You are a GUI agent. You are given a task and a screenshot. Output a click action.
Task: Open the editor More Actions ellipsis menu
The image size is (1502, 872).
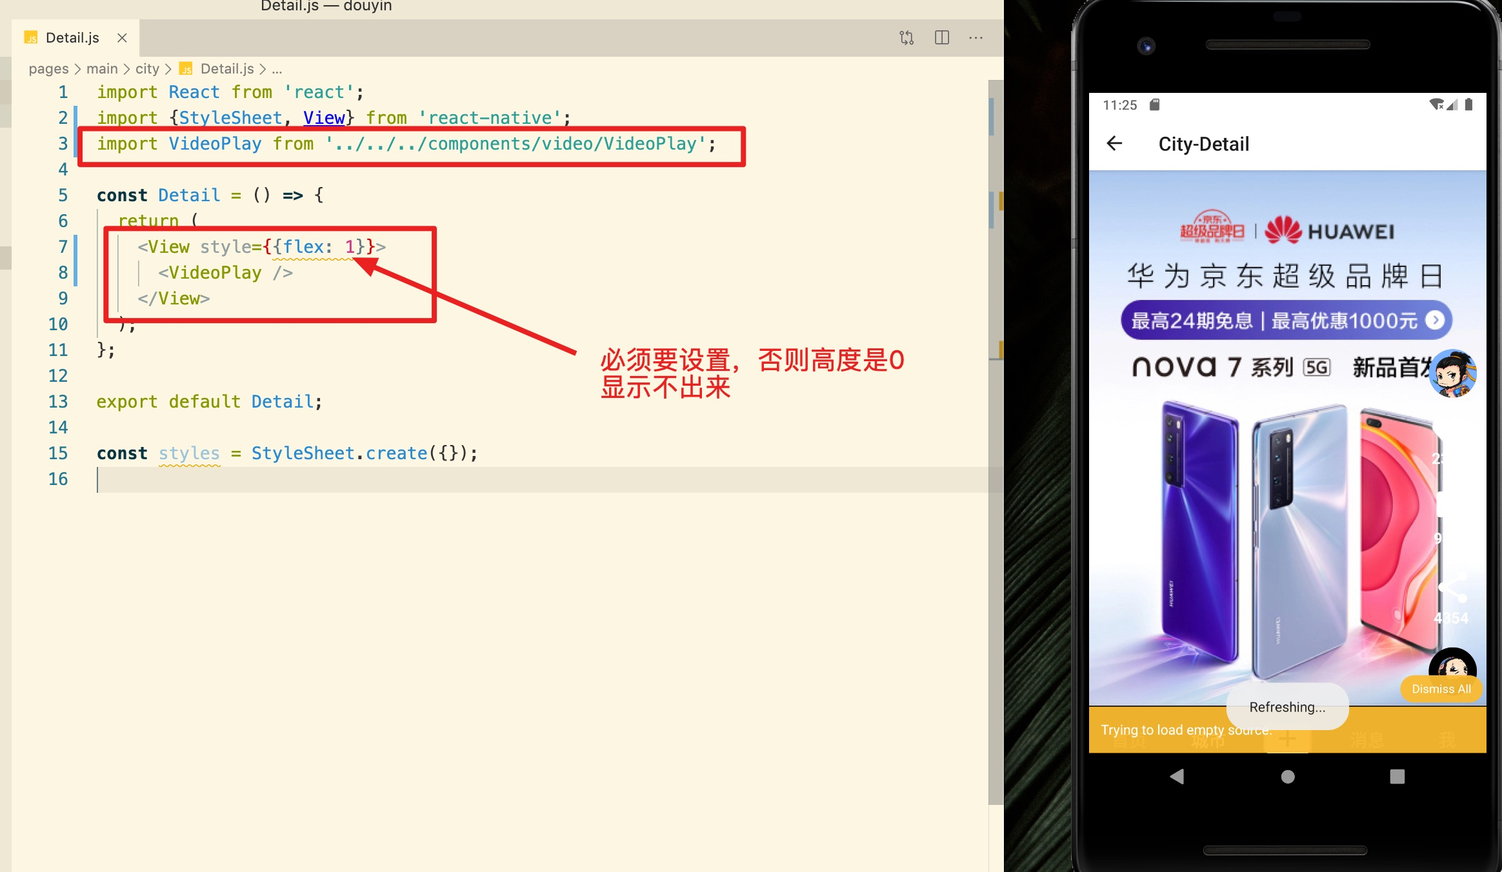[976, 38]
